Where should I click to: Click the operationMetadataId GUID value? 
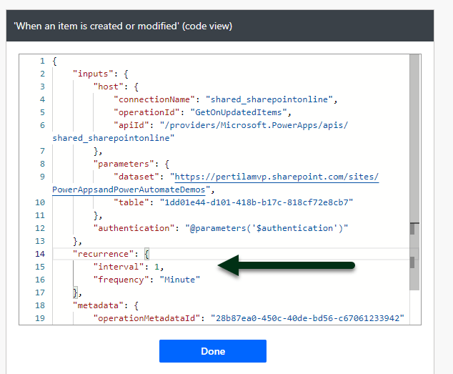(x=308, y=318)
